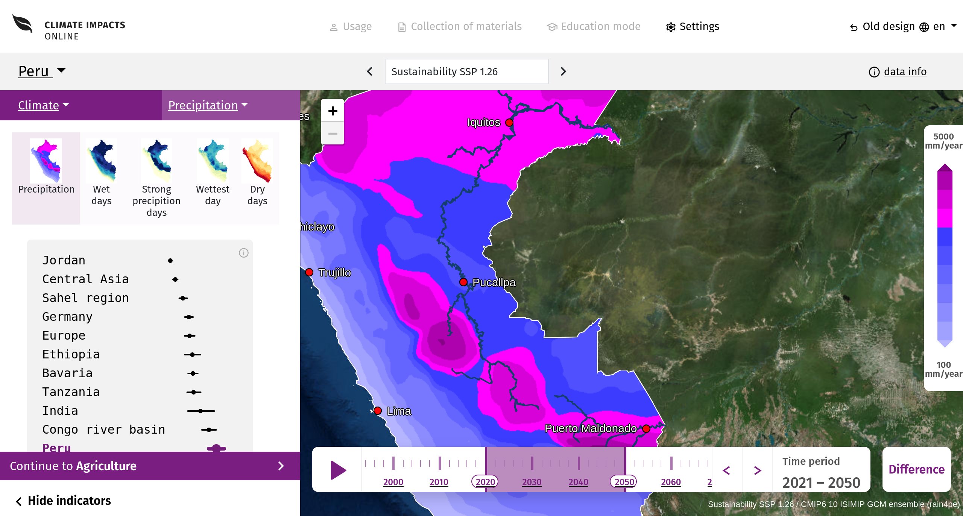Click the precipitation color legend bar
This screenshot has height=516, width=963.
[945, 256]
